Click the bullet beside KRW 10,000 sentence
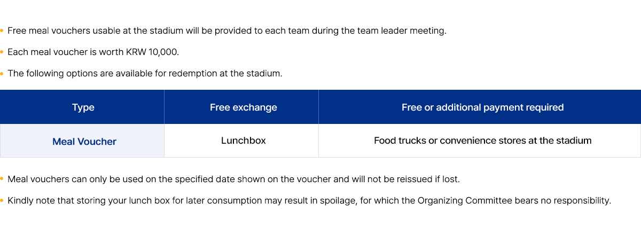Screen dimensions: 641x234 [x=2, y=52]
